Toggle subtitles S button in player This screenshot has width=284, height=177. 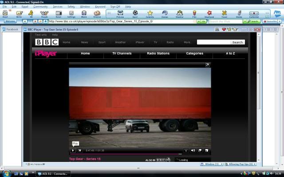[186, 150]
